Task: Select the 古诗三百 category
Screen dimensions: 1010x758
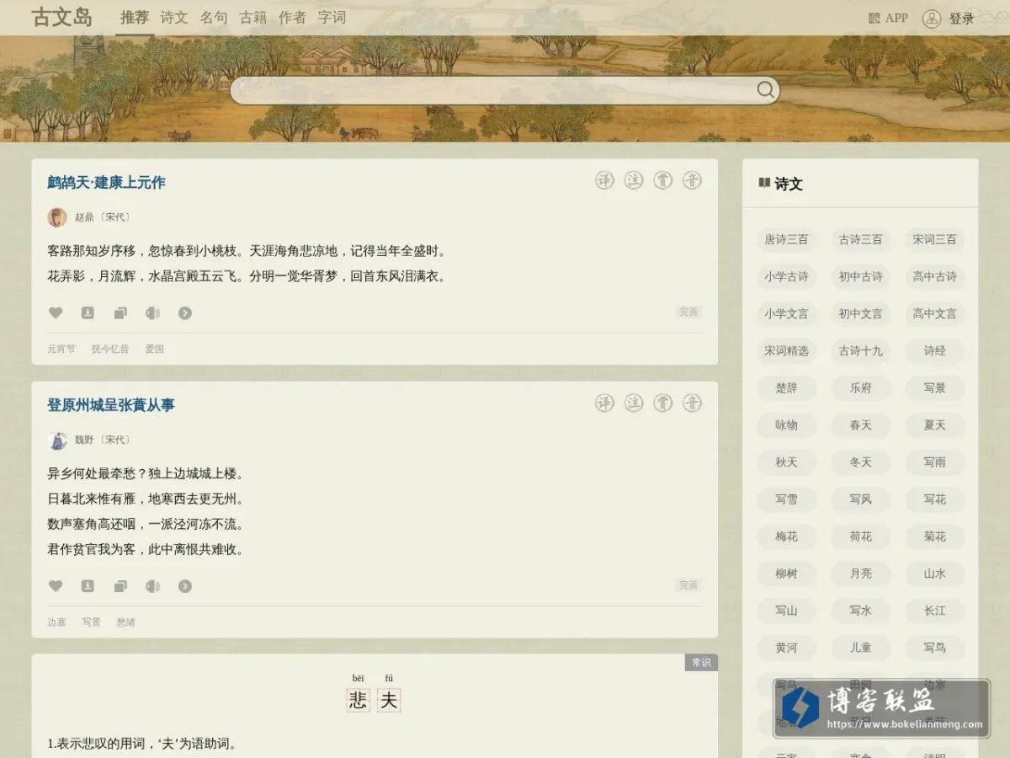Action: point(860,239)
